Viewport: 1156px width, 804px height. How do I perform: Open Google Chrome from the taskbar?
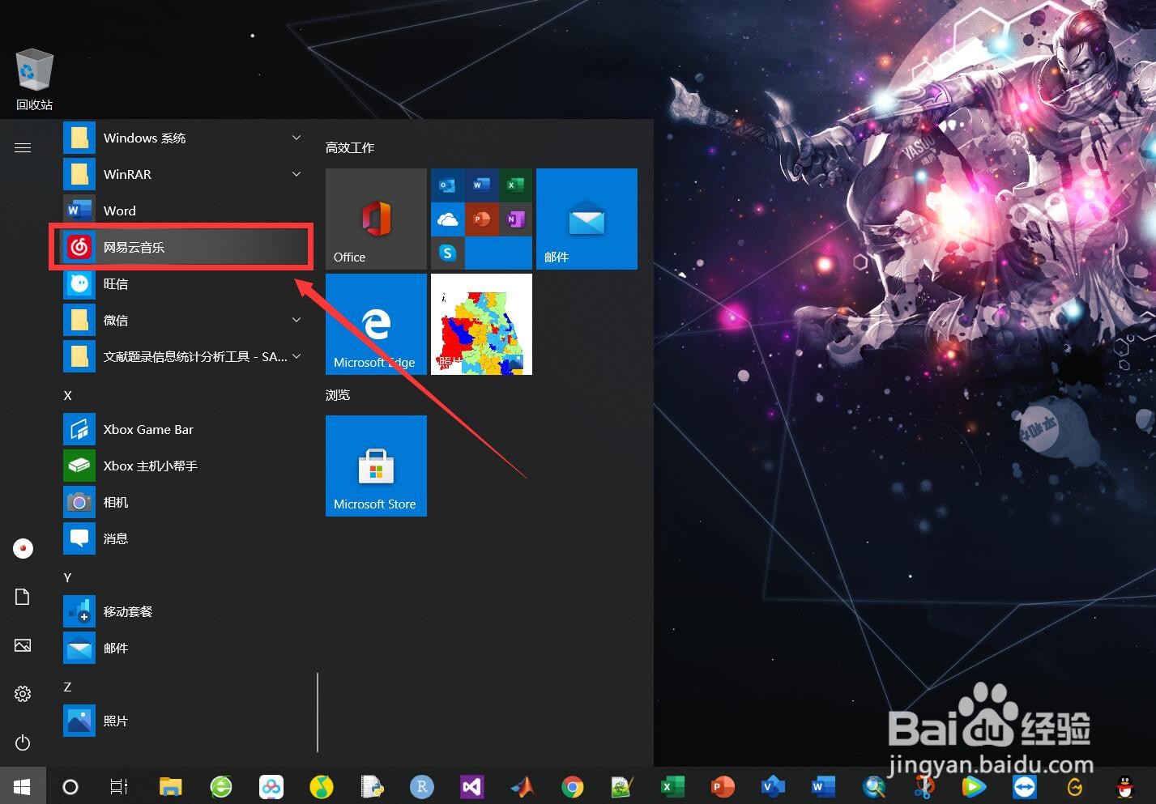[573, 786]
